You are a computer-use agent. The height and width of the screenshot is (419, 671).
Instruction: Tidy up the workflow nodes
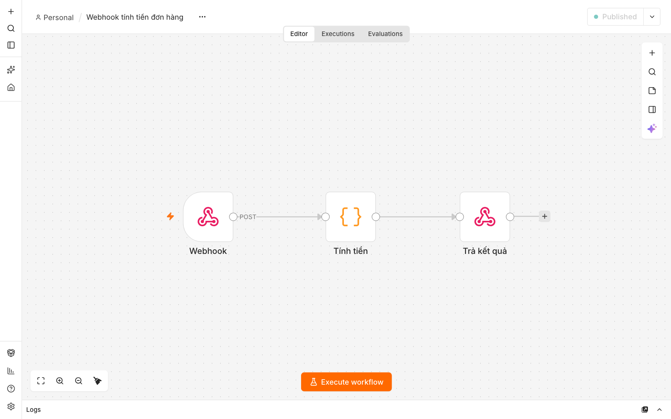pyautogui.click(x=97, y=381)
